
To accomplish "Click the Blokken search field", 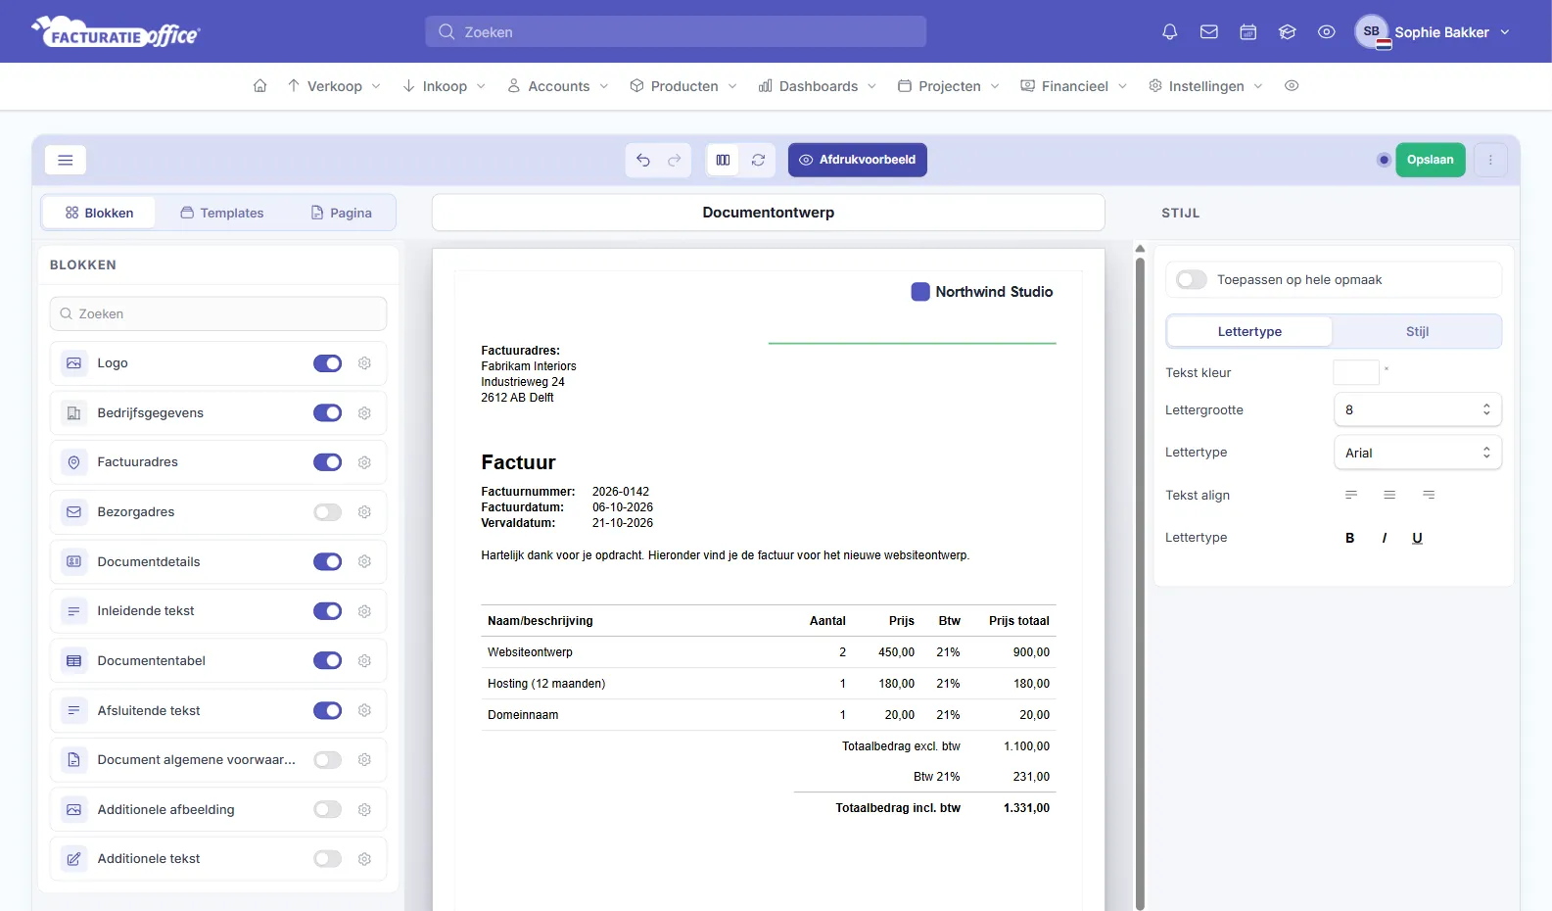I will tap(218, 314).
